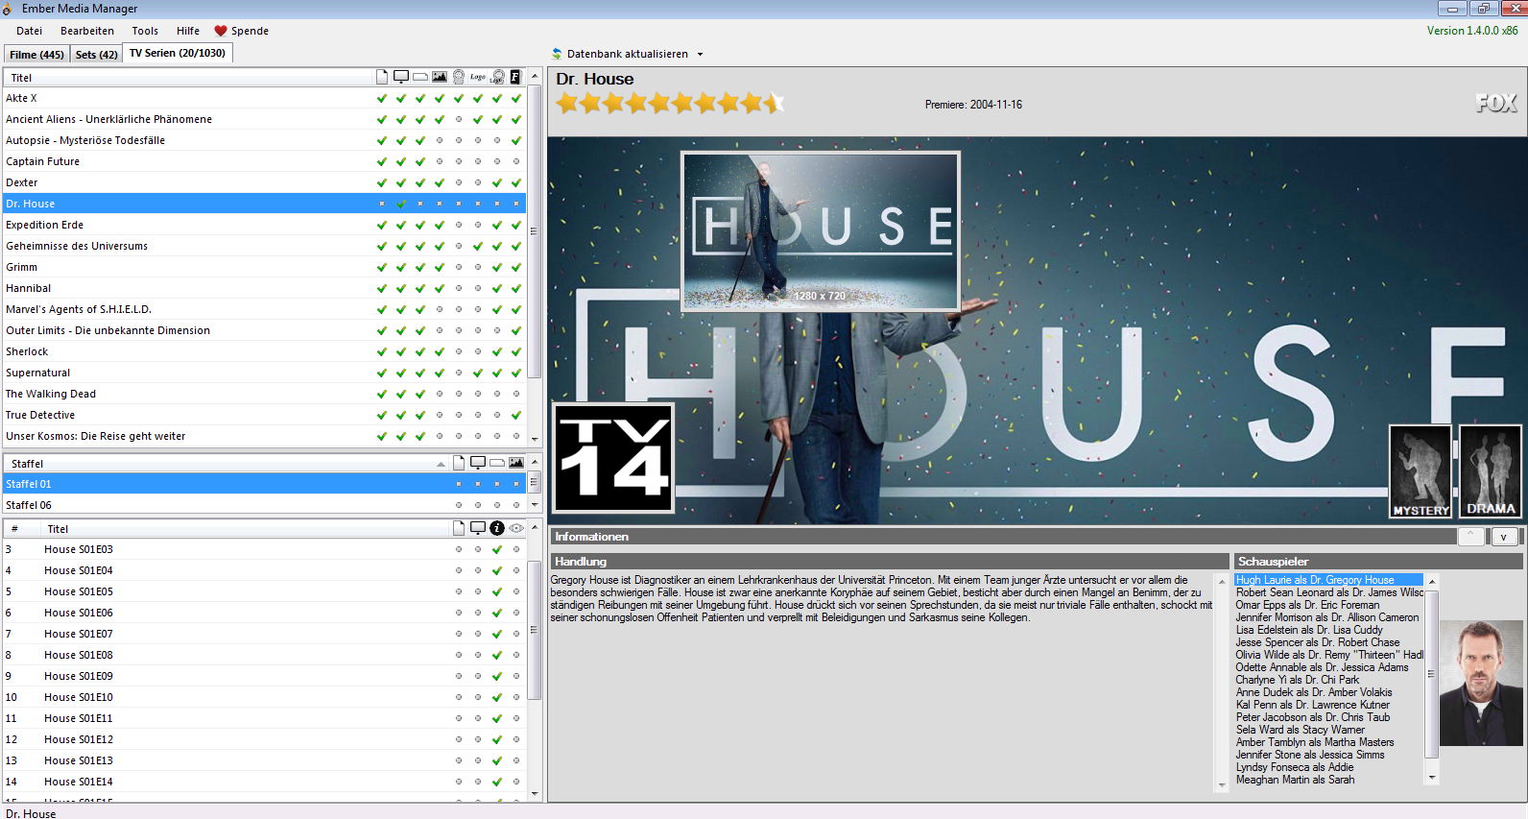
Task: Sort shows by the monitor column icon
Action: pos(401,77)
